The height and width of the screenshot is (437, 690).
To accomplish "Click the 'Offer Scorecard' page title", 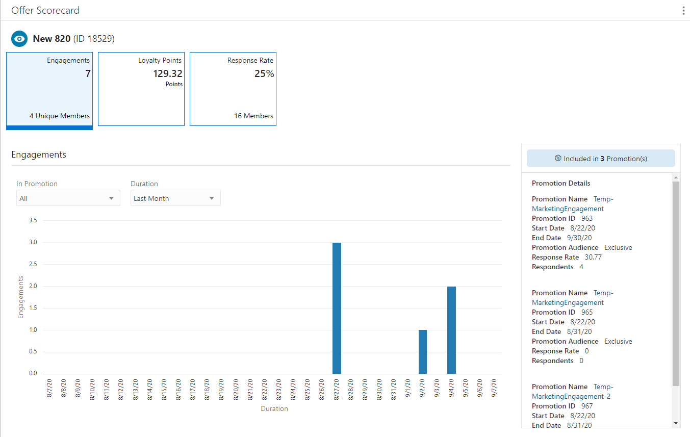I will [45, 10].
